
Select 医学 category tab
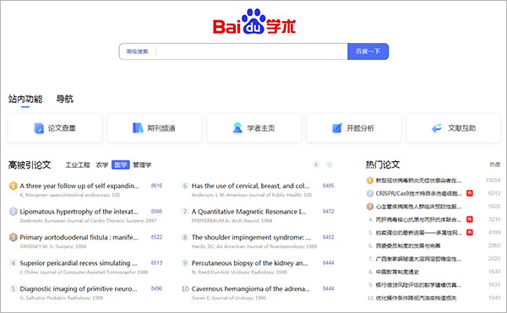click(x=121, y=165)
